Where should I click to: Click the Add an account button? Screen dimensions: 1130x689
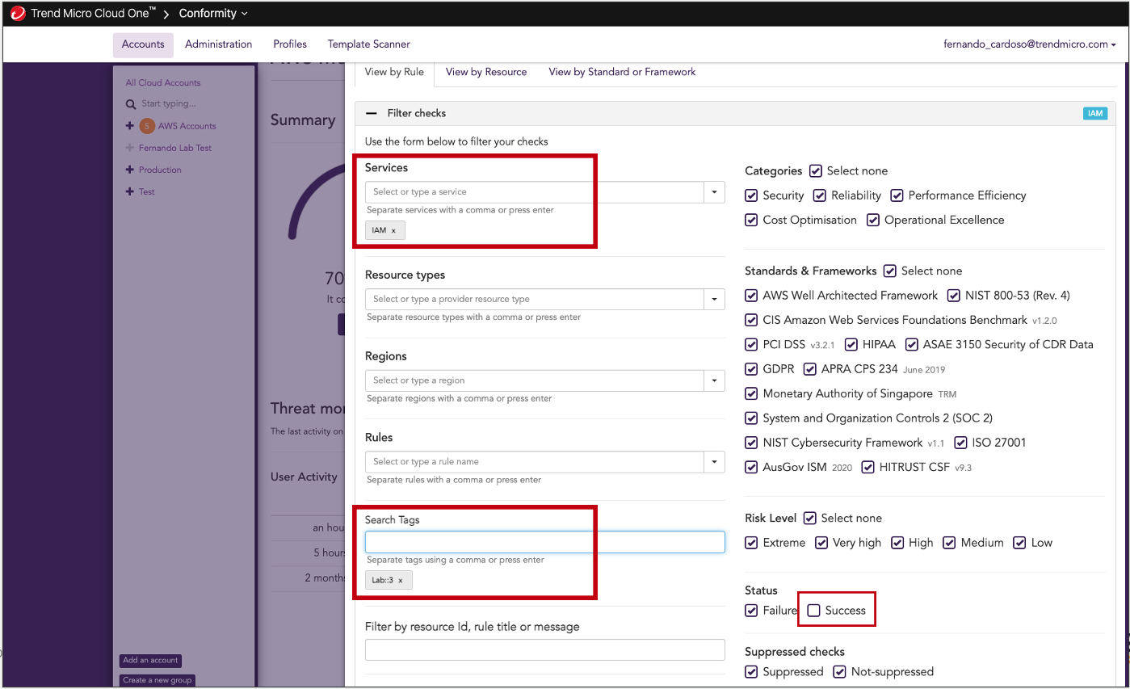pyautogui.click(x=150, y=661)
